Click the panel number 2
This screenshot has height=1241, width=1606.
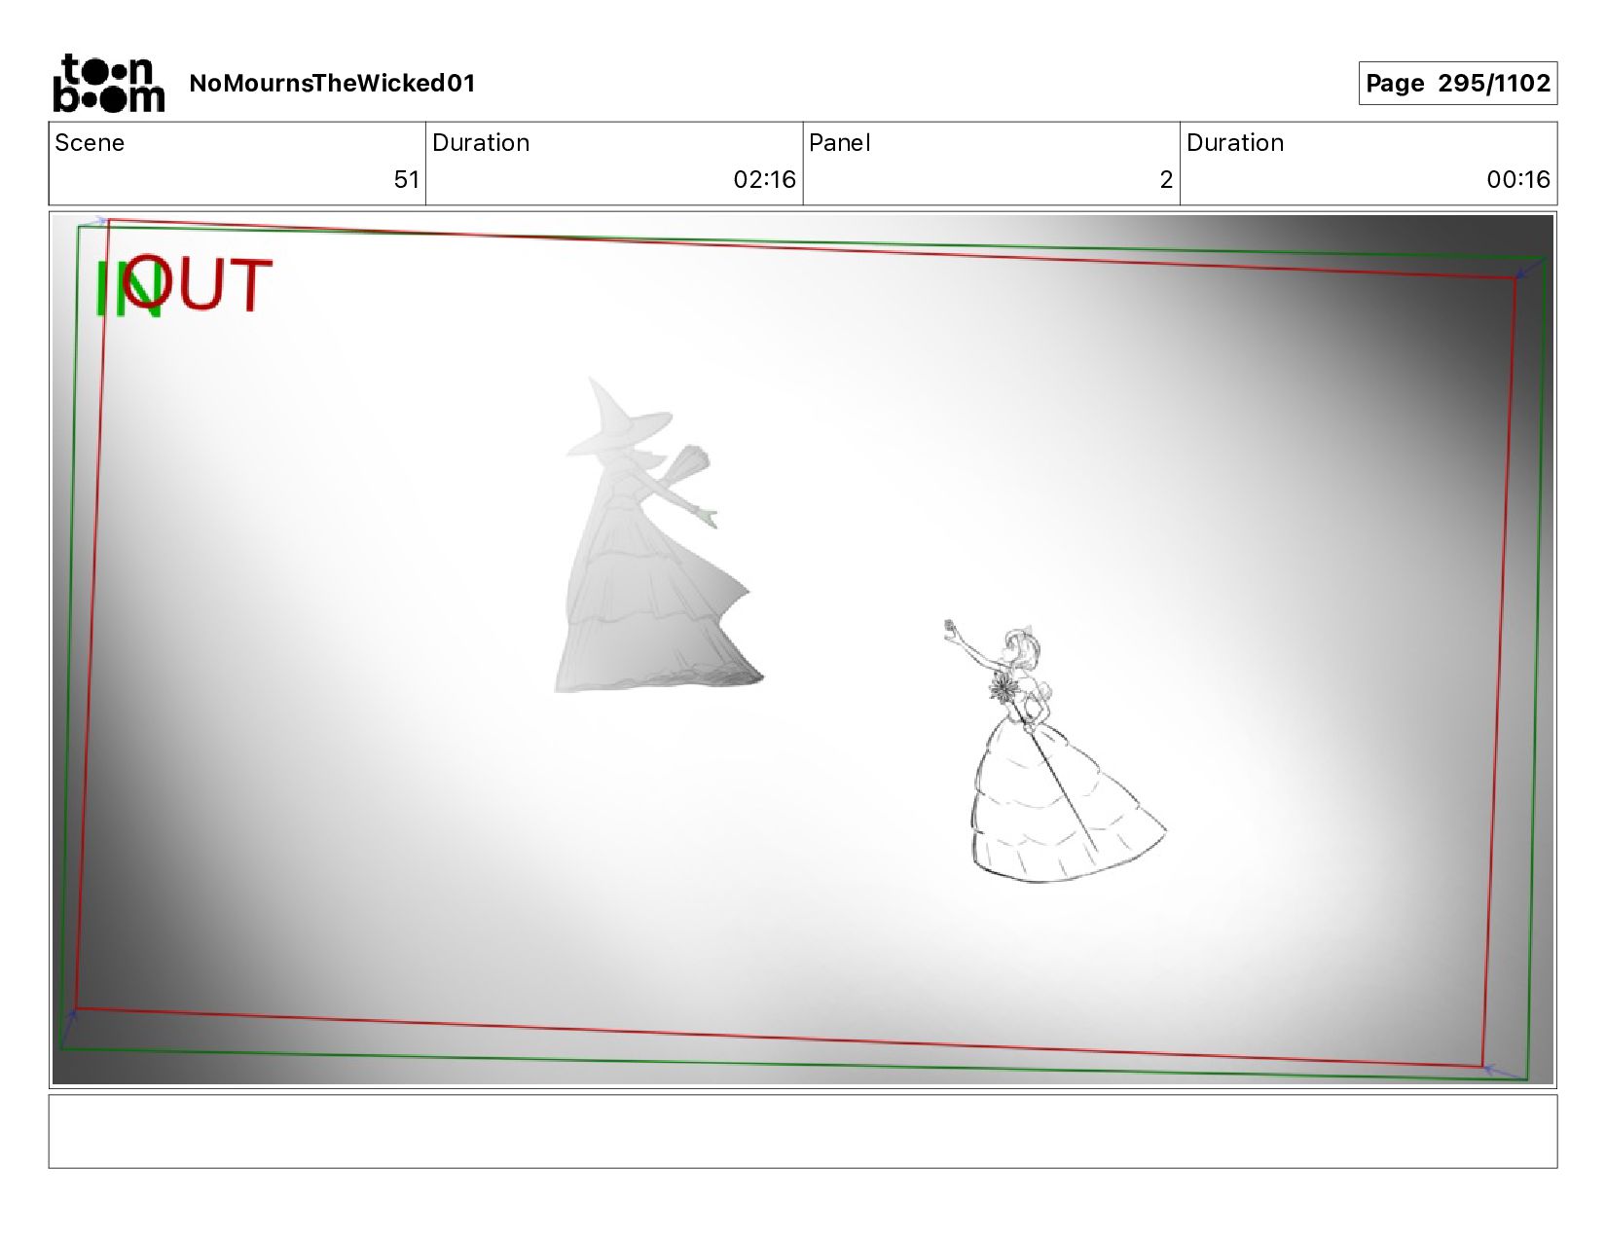[x=1166, y=180]
